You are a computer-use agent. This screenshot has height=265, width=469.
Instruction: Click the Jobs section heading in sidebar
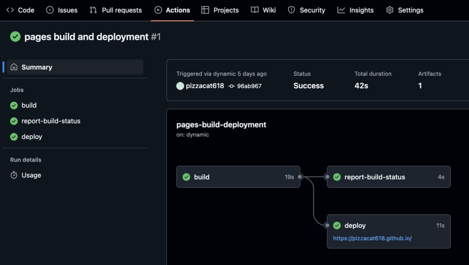pyautogui.click(x=17, y=90)
